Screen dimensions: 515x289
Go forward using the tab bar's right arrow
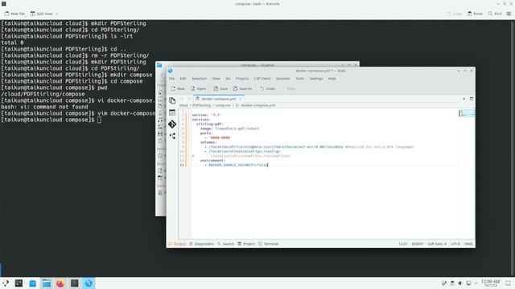(x=188, y=99)
